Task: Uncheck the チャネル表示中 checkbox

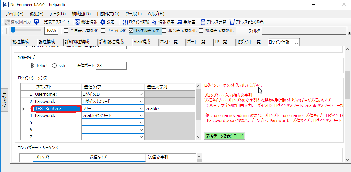Action: click(x=131, y=31)
